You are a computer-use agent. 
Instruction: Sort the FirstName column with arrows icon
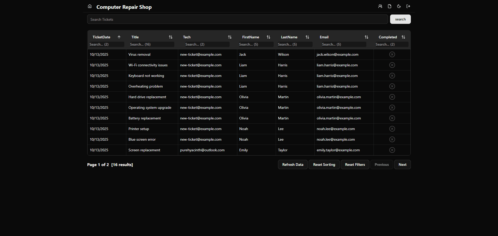point(268,37)
